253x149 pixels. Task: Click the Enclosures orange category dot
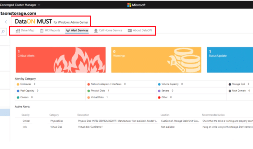click(x=18, y=84)
